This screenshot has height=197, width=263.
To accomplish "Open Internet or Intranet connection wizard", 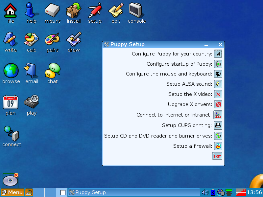I will pos(217,115).
